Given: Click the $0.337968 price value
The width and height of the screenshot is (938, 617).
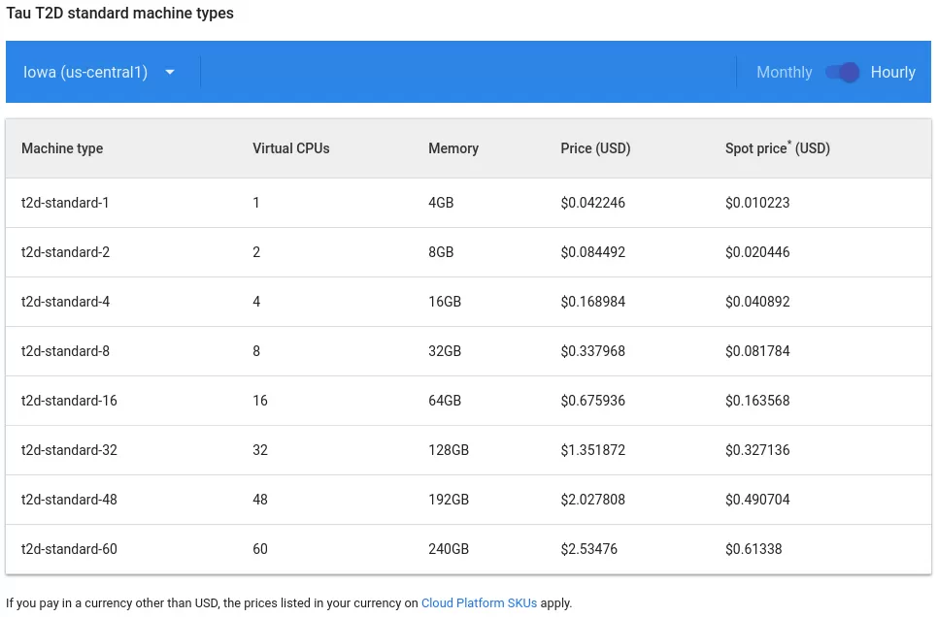Looking at the screenshot, I should [593, 351].
